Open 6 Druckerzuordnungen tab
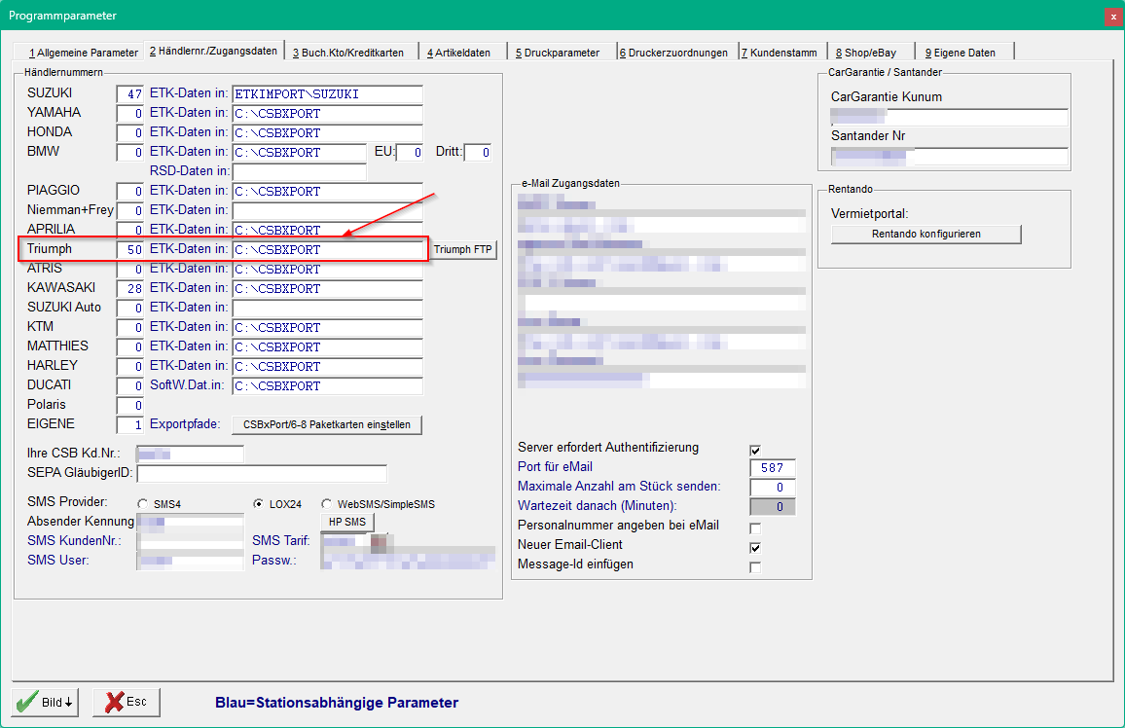Image resolution: width=1125 pixels, height=728 pixels. point(674,53)
